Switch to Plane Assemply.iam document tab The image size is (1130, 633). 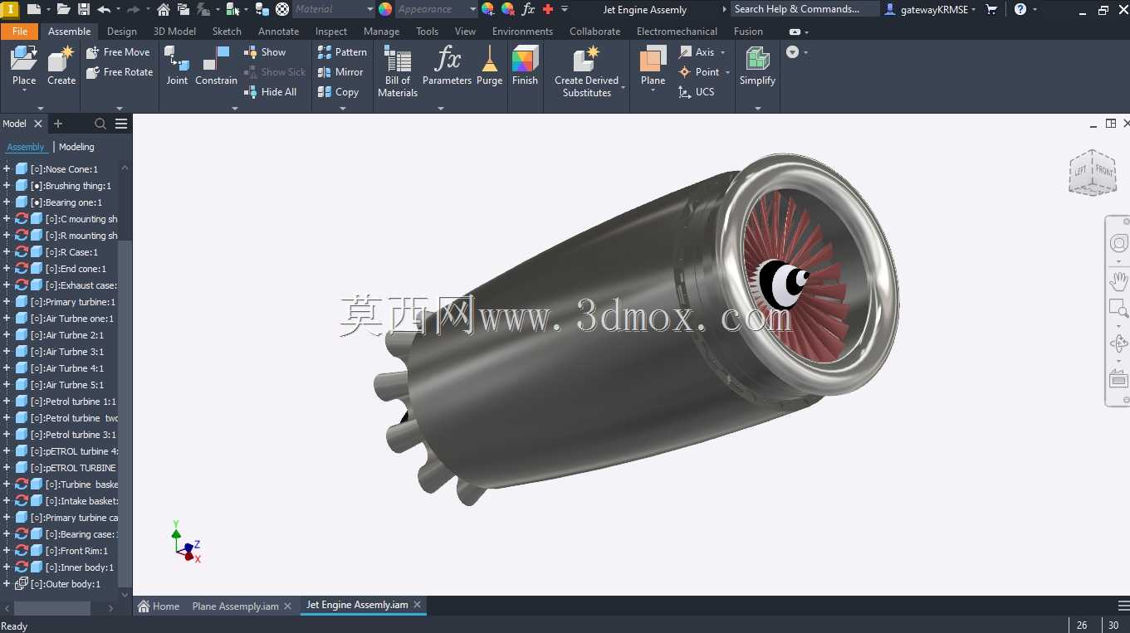coord(235,606)
